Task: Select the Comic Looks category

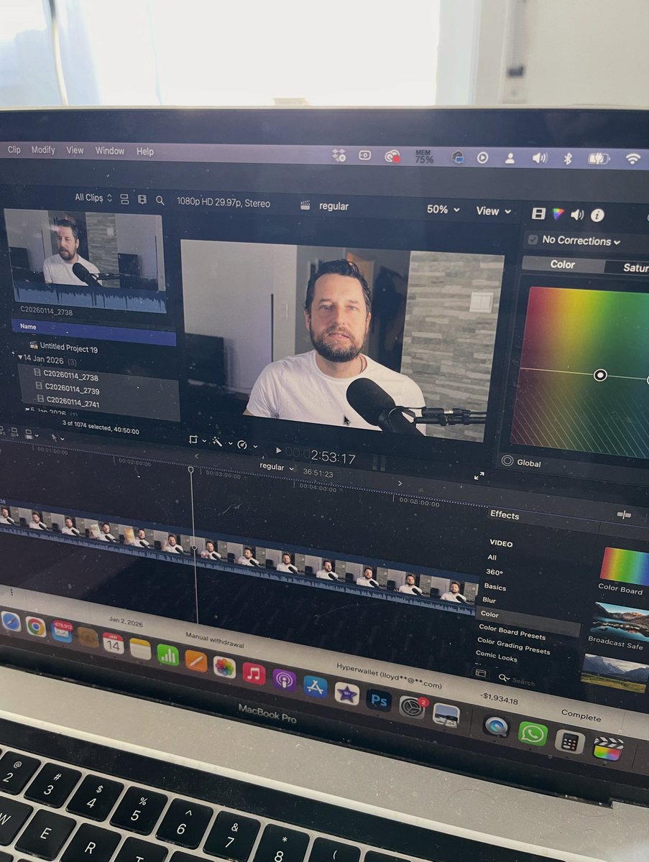Action: tap(497, 657)
